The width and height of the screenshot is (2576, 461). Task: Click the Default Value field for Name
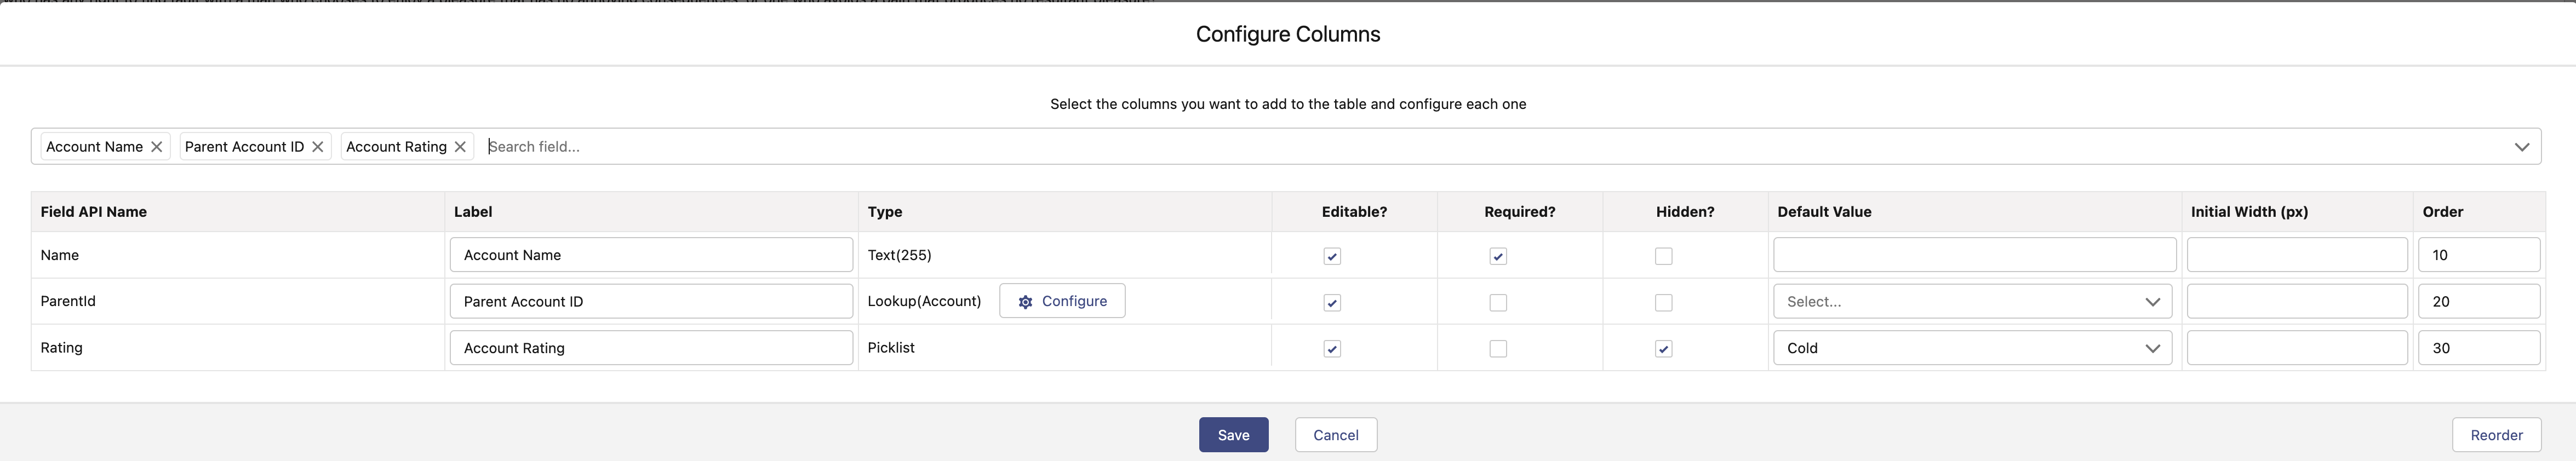point(1974,255)
